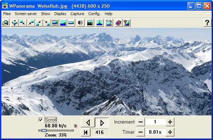Click the small red indicator near fr/s

pos(76,126)
